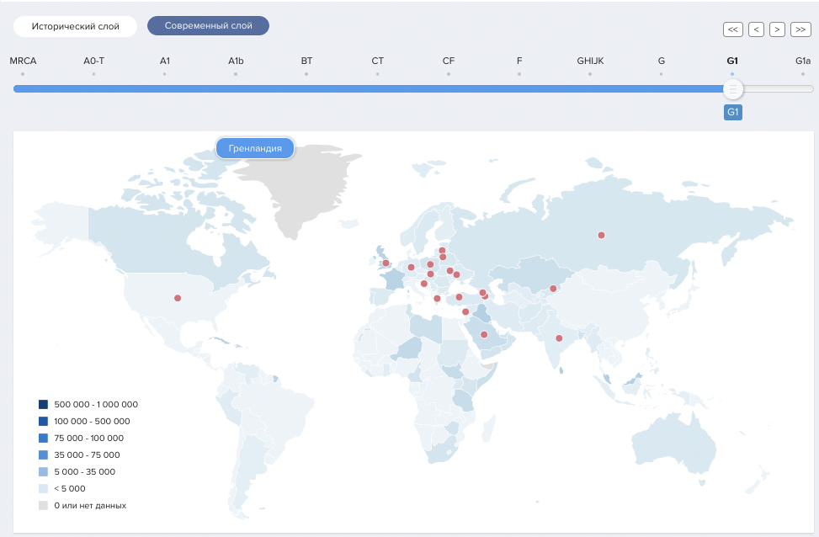Select the Современный слой layer

[208, 26]
